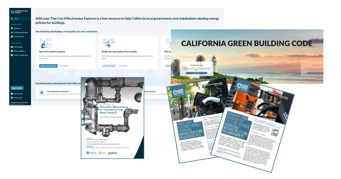This screenshot has width=341, height=179.
Task: Open the Building Estimates sidebar icon
Action: [x=12, y=32]
